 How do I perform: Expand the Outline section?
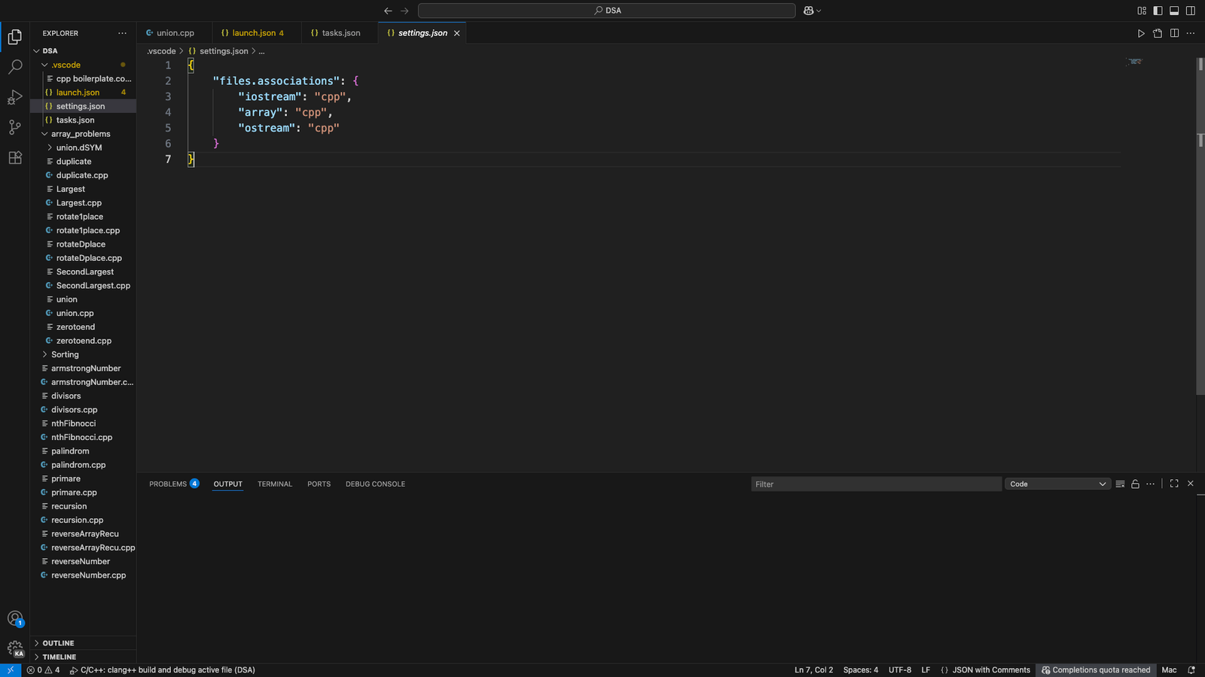[x=58, y=643]
